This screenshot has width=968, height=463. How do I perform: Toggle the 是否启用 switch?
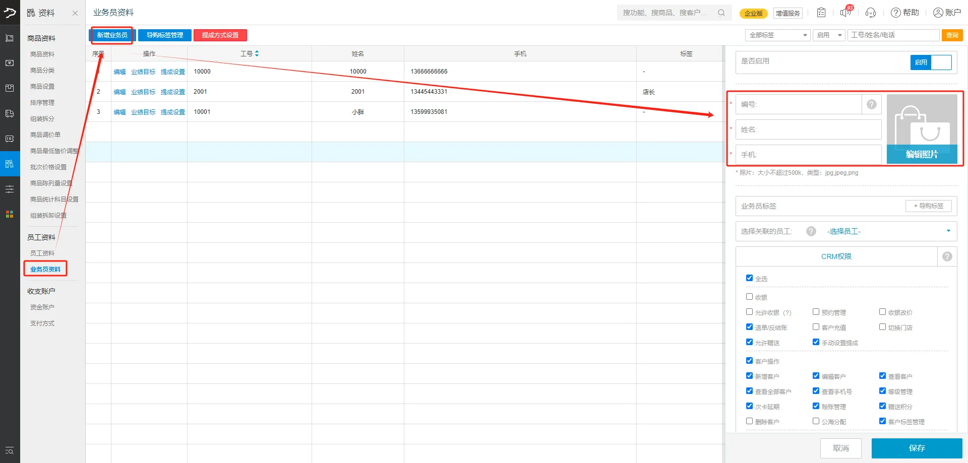coord(931,62)
